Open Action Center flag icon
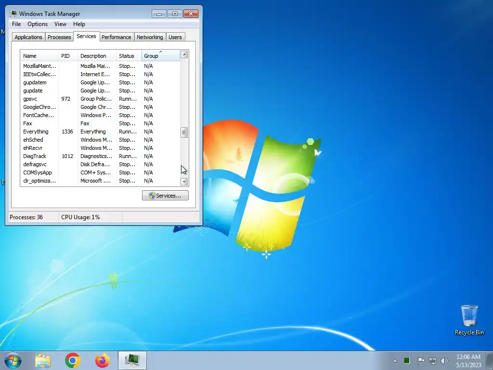 coord(421,360)
